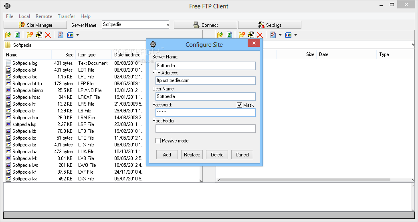Delete selected item in local pane
The height and width of the screenshot is (222, 418).
pyautogui.click(x=48, y=35)
